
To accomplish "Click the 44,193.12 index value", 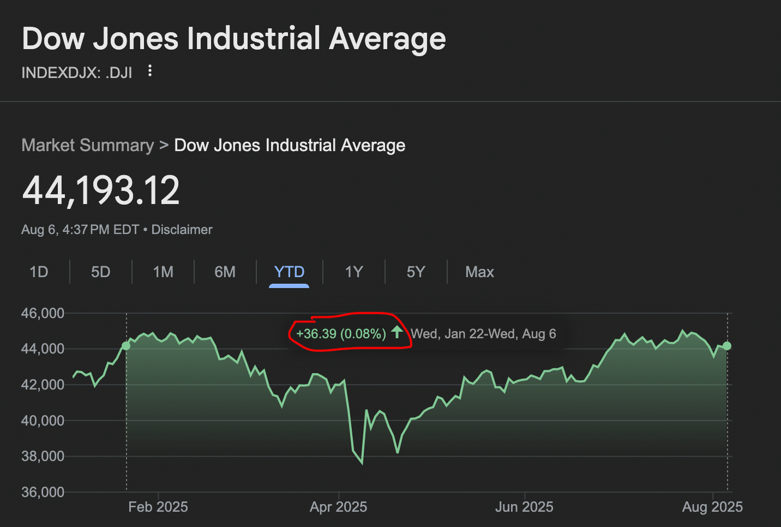I will 101,190.
